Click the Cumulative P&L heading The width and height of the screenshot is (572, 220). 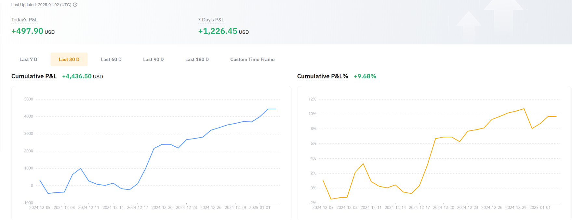coord(34,76)
